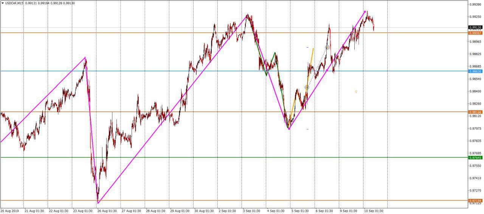This screenshot has height=214, width=484.
Task: Click the 21 Aug 01:30 time label
Action: click(x=34, y=211)
